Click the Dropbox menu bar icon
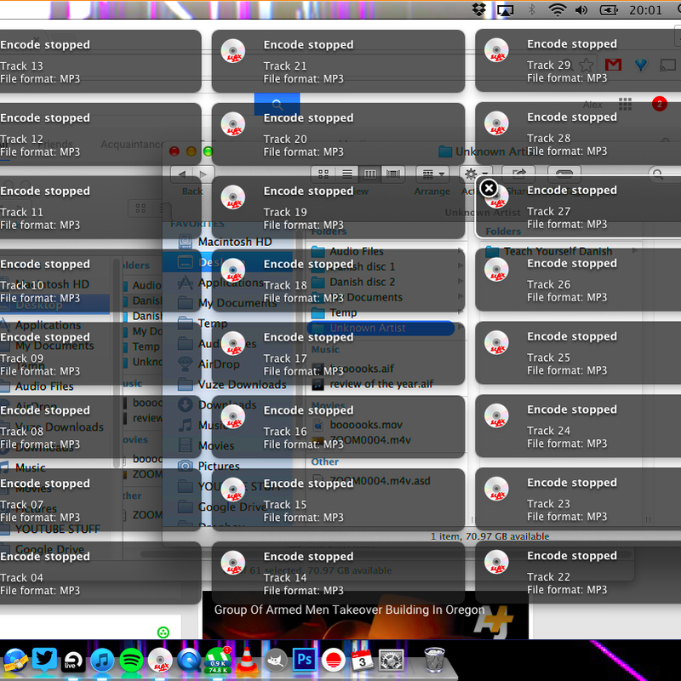The width and height of the screenshot is (681, 681). click(x=478, y=10)
